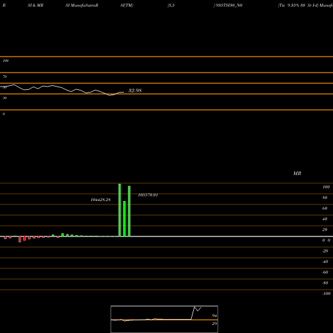Open the mini price chart thumbnail
The height and width of the screenshot is (333, 333).
click(x=165, y=319)
